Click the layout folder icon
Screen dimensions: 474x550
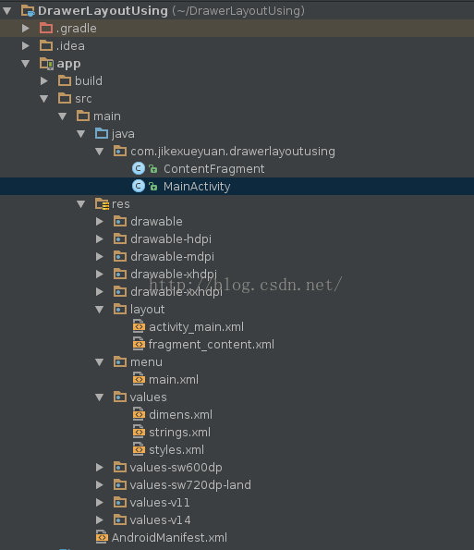coord(120,309)
